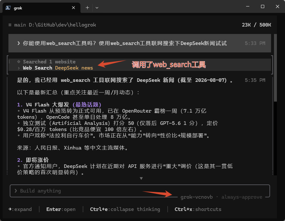The height and width of the screenshot is (221, 285).
Task: Click the line '以下是最新汇总'
Action: pos(78,92)
